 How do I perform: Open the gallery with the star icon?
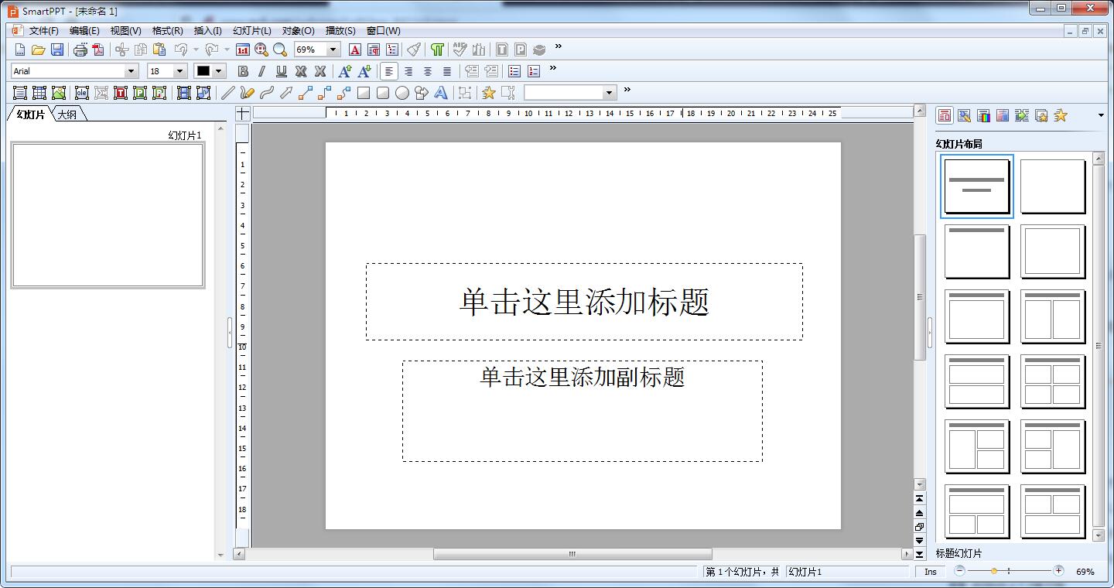[489, 92]
